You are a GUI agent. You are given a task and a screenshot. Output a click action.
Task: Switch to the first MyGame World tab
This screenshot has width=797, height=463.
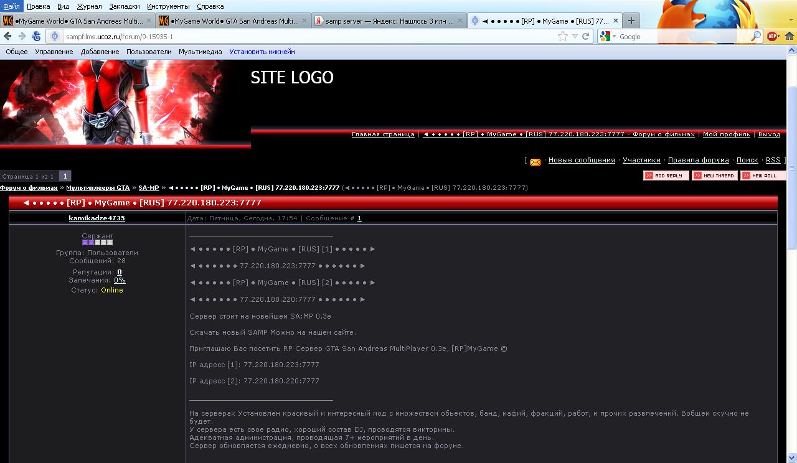[77, 21]
